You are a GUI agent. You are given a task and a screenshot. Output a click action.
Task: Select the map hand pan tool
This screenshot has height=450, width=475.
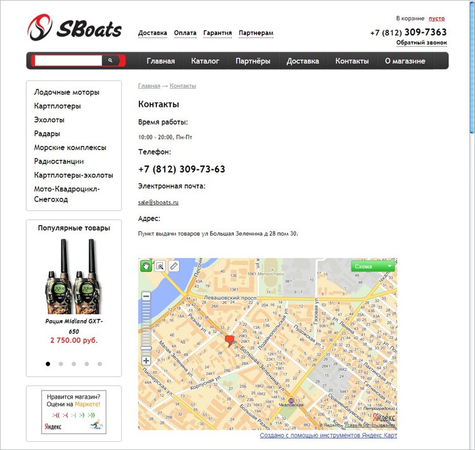coord(146,266)
